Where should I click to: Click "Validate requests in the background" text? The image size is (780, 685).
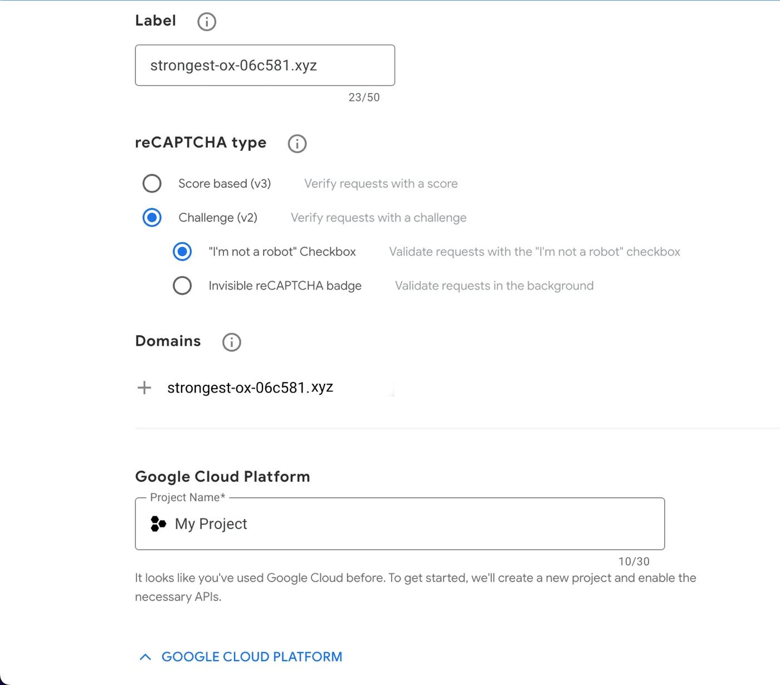pos(495,286)
